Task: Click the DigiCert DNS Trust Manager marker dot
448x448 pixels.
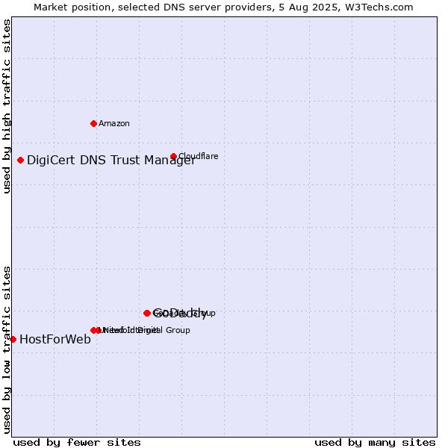Action: (x=20, y=160)
